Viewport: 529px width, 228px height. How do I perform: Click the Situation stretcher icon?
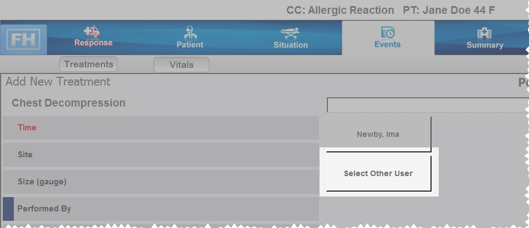290,33
